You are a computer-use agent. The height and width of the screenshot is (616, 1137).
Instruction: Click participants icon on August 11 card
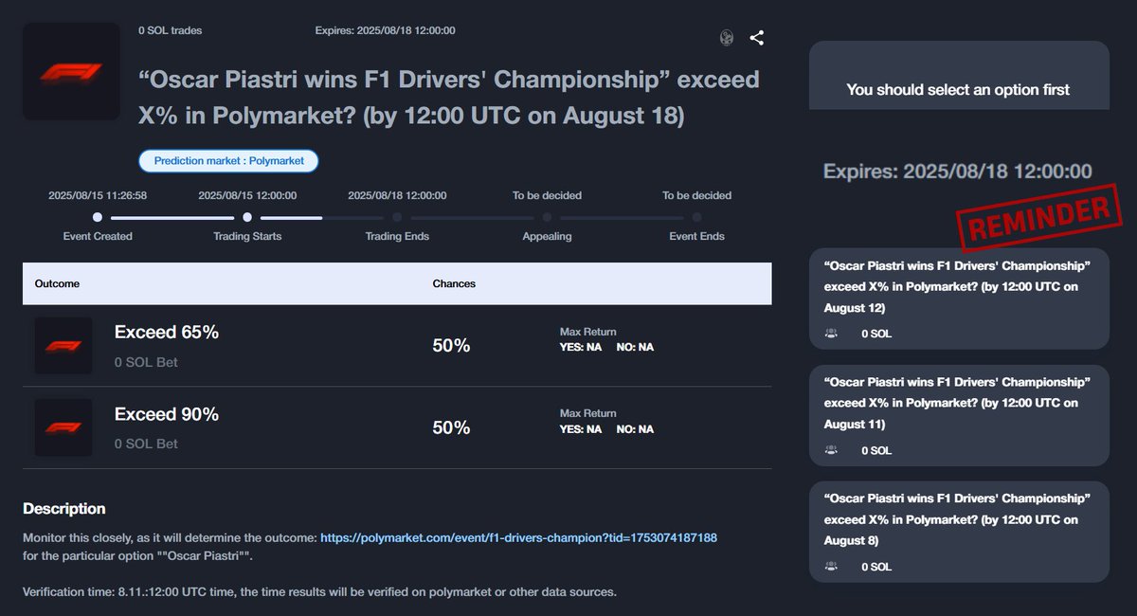(x=831, y=450)
